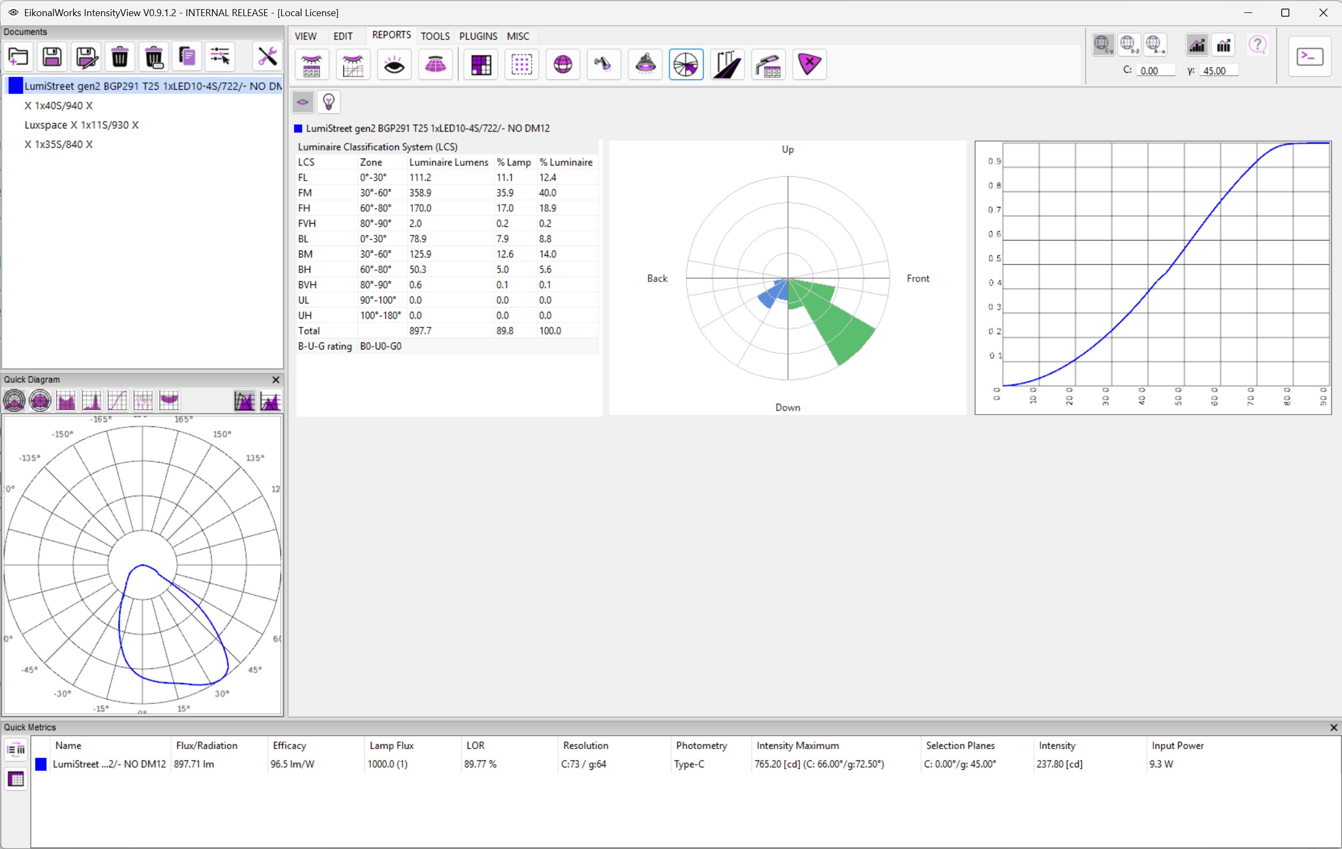Click the blue swatch in Quick Metrics row
The image size is (1342, 849).
pyautogui.click(x=41, y=764)
